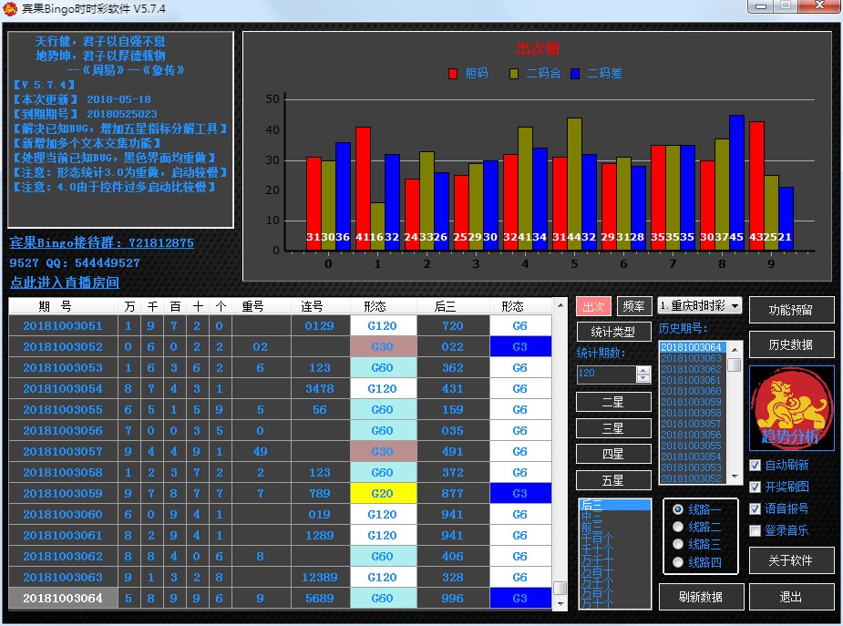Open the 趋势分析 lion logo icon
Viewport: 843px width, 626px height.
791,406
